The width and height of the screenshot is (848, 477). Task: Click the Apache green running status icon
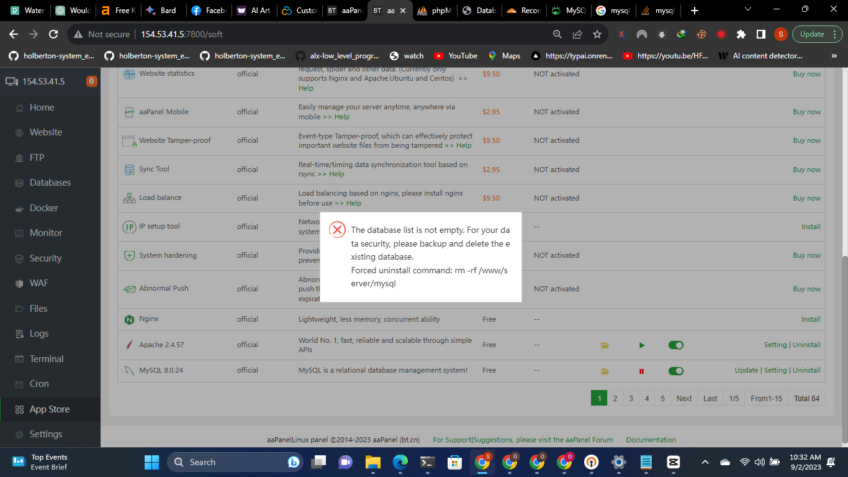[x=642, y=345]
